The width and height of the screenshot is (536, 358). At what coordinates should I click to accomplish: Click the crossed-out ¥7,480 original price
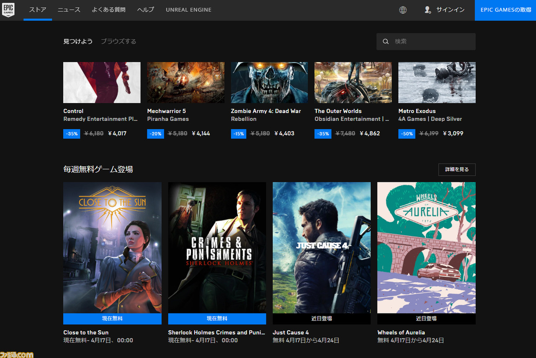(345, 134)
